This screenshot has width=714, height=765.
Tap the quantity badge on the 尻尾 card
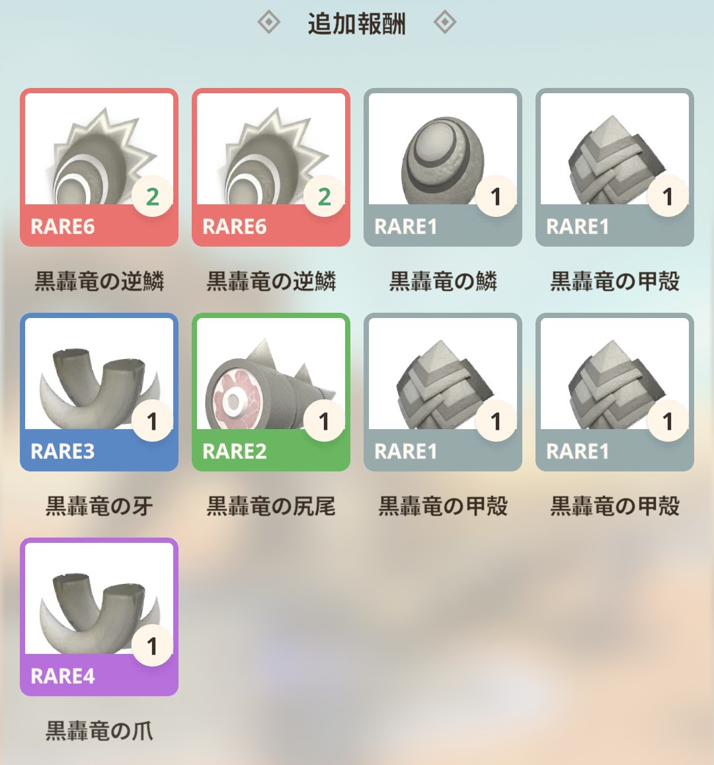tap(324, 421)
